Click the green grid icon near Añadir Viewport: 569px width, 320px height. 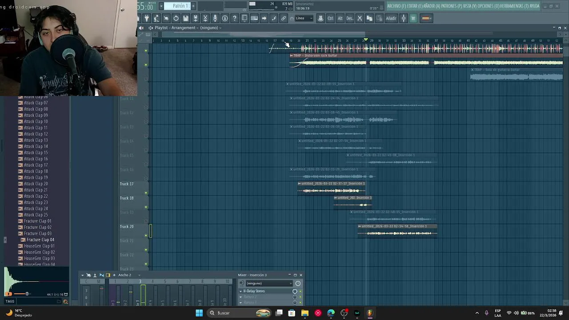click(413, 18)
